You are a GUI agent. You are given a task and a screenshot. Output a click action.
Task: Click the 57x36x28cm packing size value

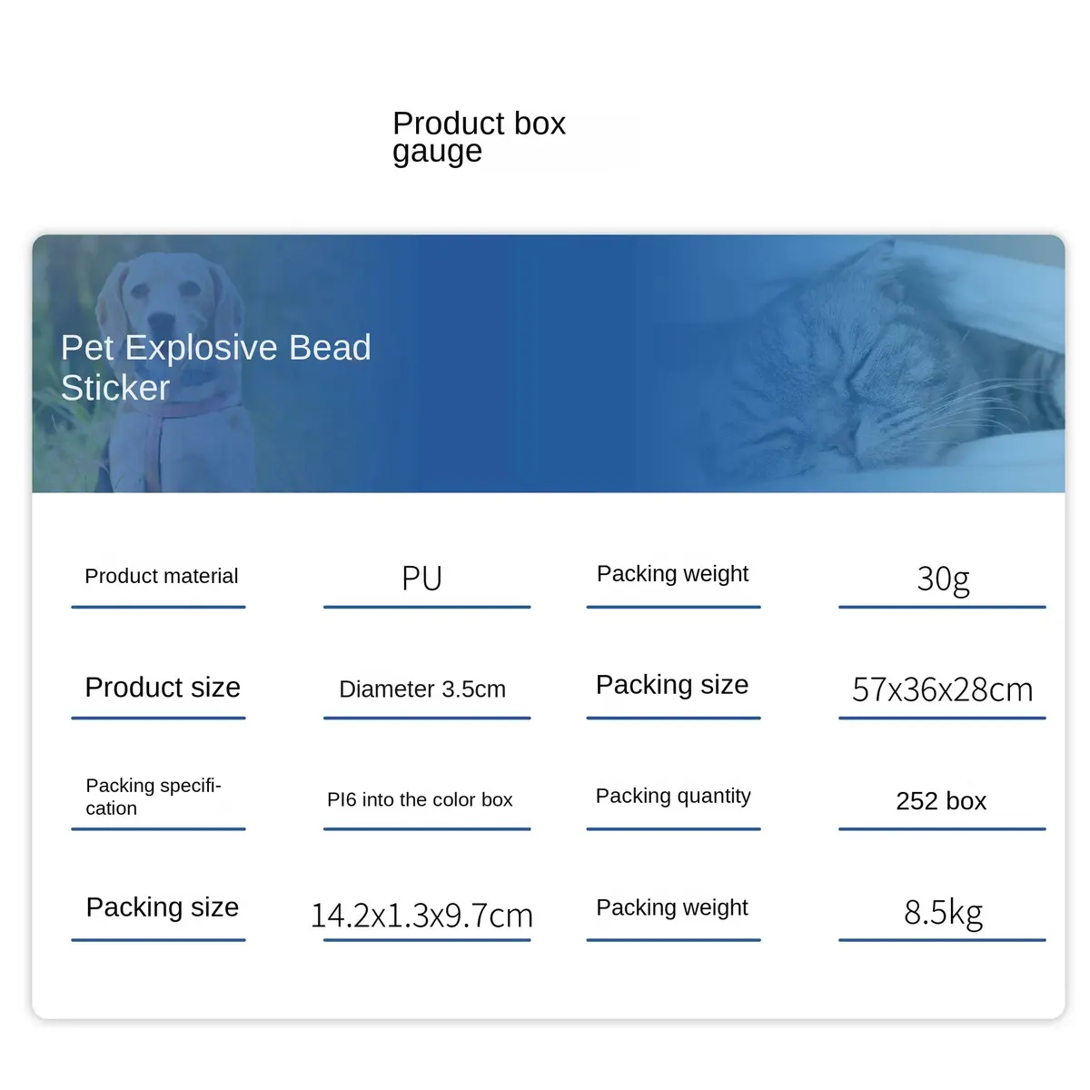click(x=943, y=690)
